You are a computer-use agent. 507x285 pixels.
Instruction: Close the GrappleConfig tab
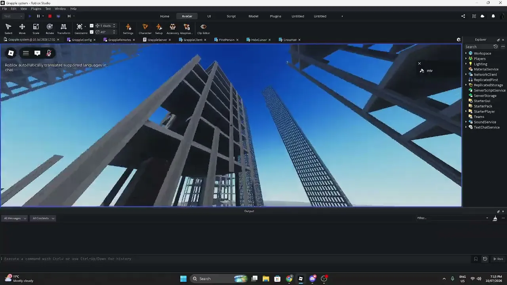click(94, 40)
